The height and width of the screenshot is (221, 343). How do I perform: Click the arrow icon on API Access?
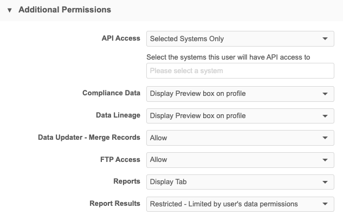325,39
